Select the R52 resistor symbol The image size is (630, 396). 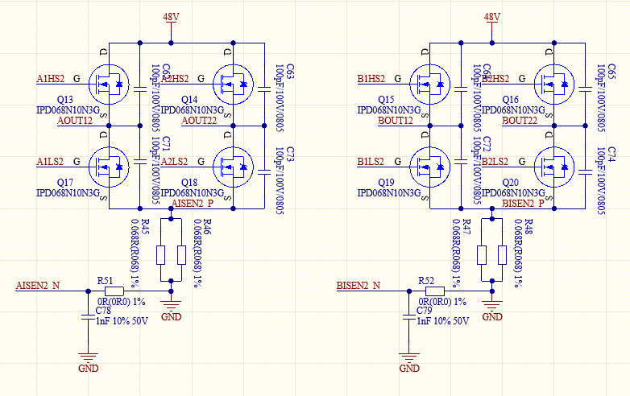(435, 291)
